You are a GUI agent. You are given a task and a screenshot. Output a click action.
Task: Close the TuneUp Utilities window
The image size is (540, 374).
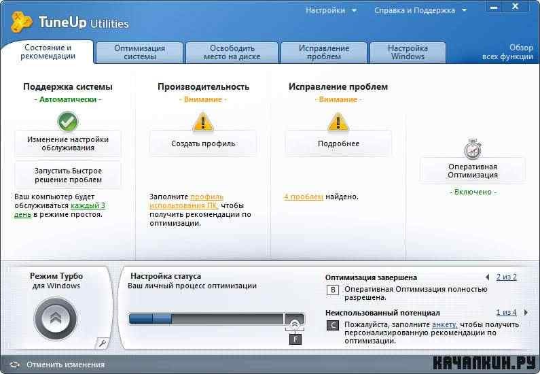tap(515, 7)
